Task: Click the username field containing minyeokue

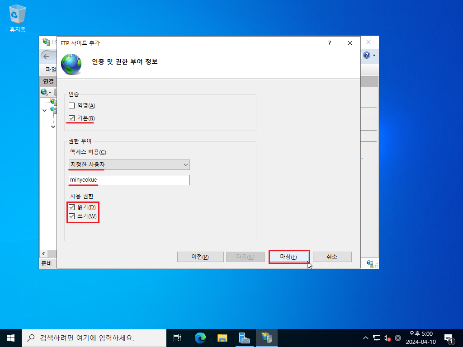Action: tap(129, 180)
